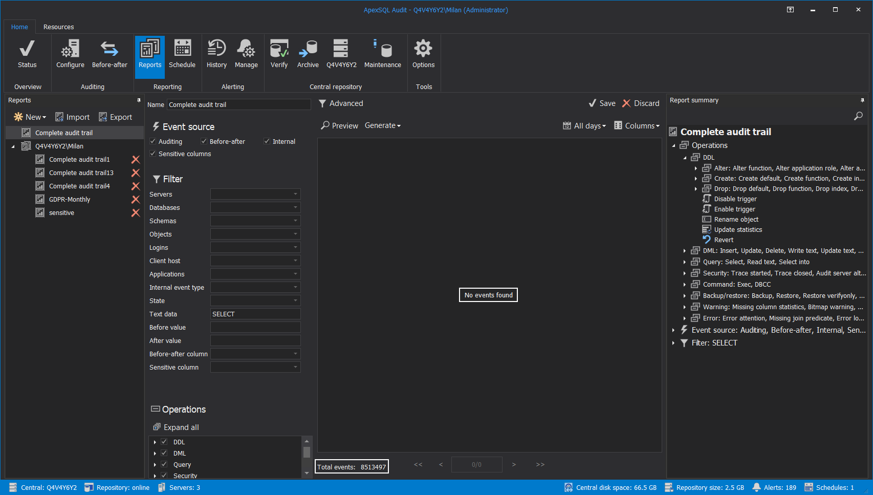Viewport: 873px width, 495px height.
Task: Open the Schedule ribbon icon
Action: [x=182, y=53]
